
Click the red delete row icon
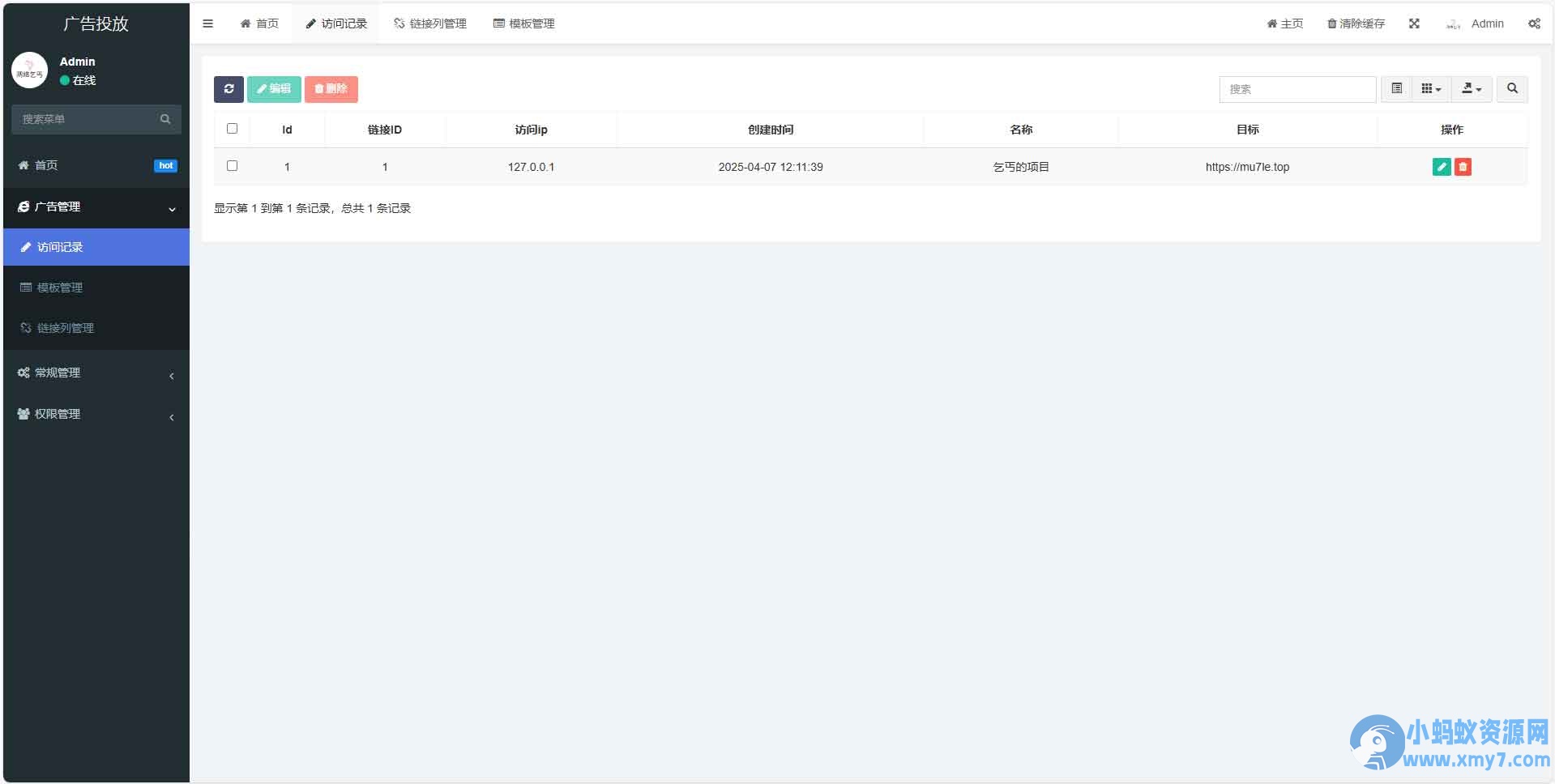click(1463, 167)
